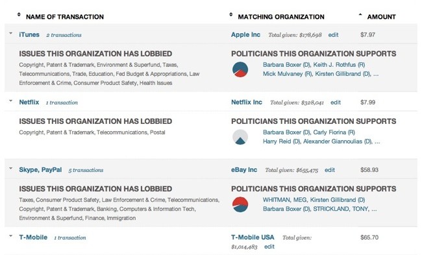Sort by Matching Organization column arrows

[231, 14]
